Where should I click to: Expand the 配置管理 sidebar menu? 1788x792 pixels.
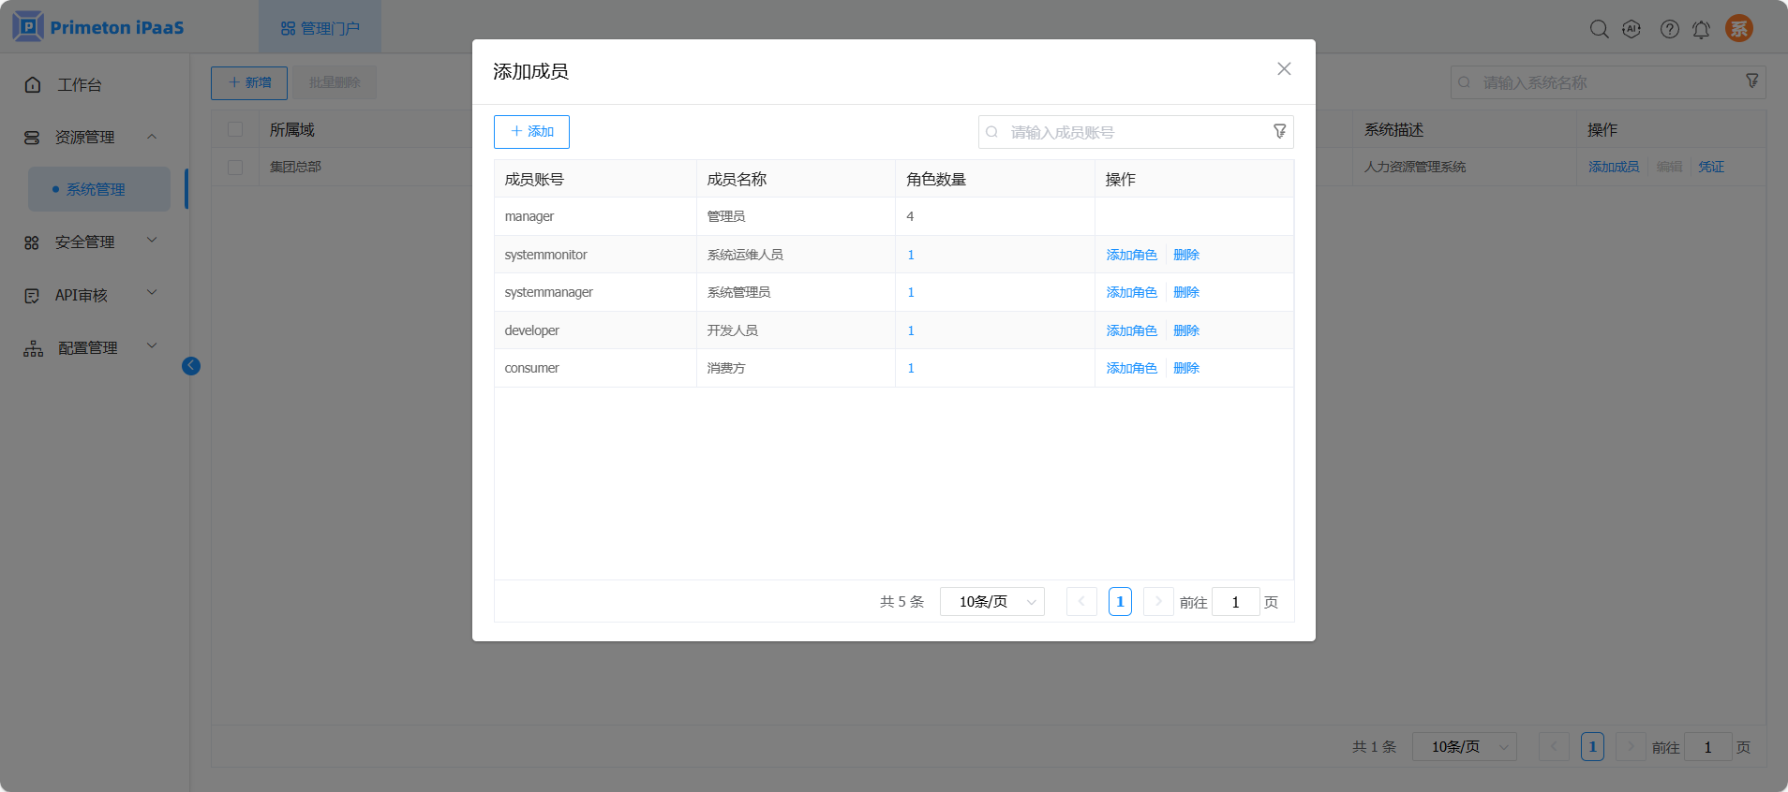(87, 347)
